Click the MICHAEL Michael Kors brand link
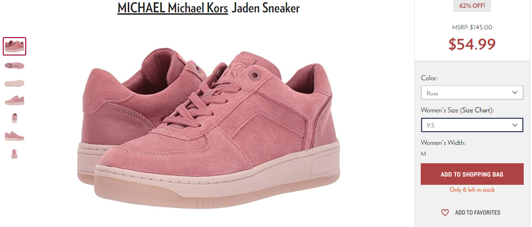Screen dimensions: 532x227 point(173,8)
